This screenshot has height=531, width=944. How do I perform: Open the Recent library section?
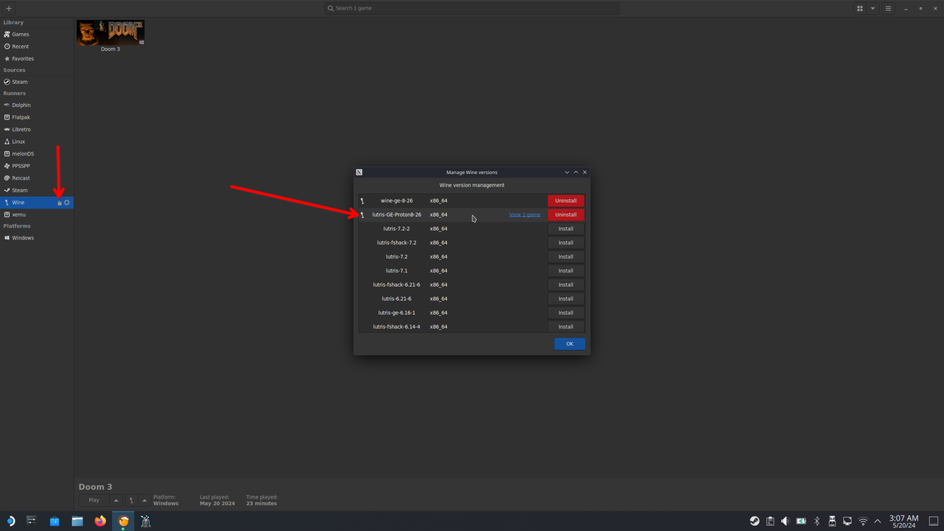[x=37, y=46]
